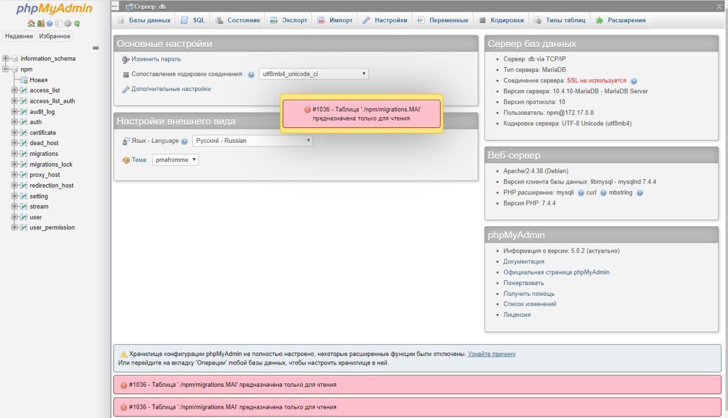The image size is (728, 418).
Task: Expand the information_schema database node
Action: click(x=6, y=59)
